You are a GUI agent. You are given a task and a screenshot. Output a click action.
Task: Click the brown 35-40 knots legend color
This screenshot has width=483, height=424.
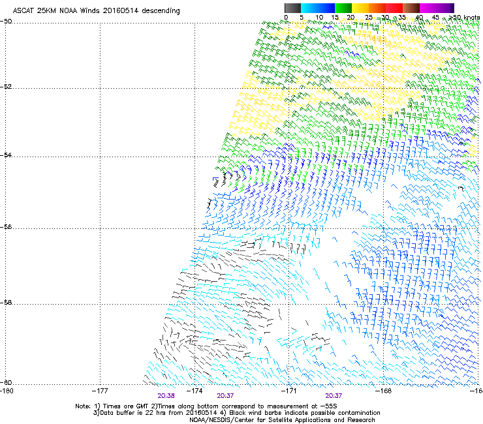[411, 8]
